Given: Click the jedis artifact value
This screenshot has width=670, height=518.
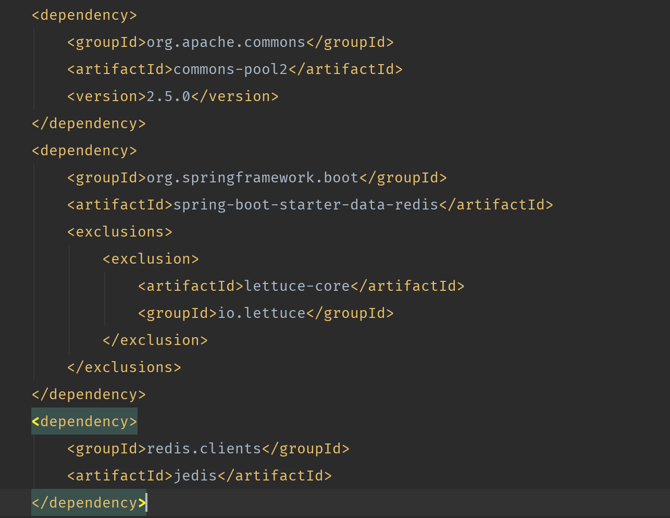Looking at the screenshot, I should pos(195,476).
